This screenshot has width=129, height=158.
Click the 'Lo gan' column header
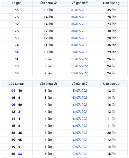point(17,3)
